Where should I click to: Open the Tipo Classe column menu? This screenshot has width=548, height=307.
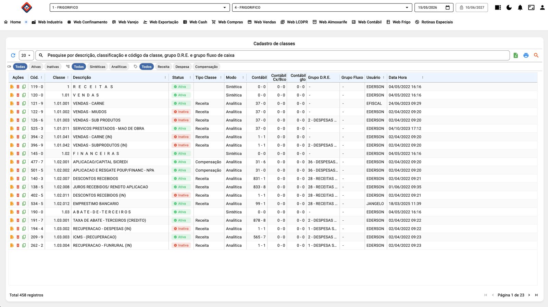click(221, 77)
